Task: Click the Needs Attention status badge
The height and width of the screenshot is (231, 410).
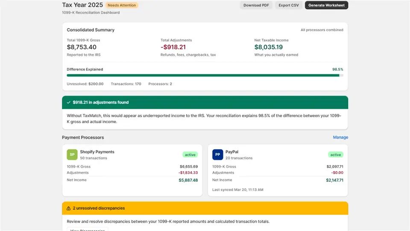Action: pos(122,5)
